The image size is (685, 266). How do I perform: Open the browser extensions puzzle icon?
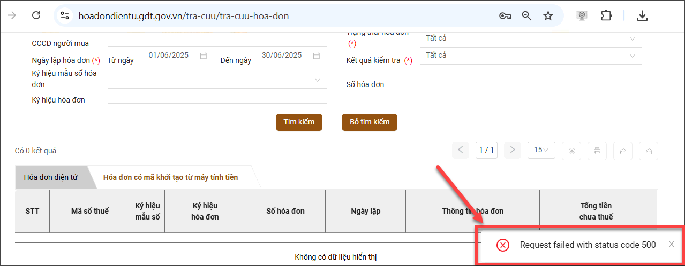click(606, 16)
